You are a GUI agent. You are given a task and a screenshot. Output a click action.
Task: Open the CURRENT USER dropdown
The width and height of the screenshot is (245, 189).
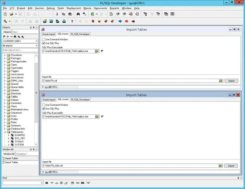(20, 41)
